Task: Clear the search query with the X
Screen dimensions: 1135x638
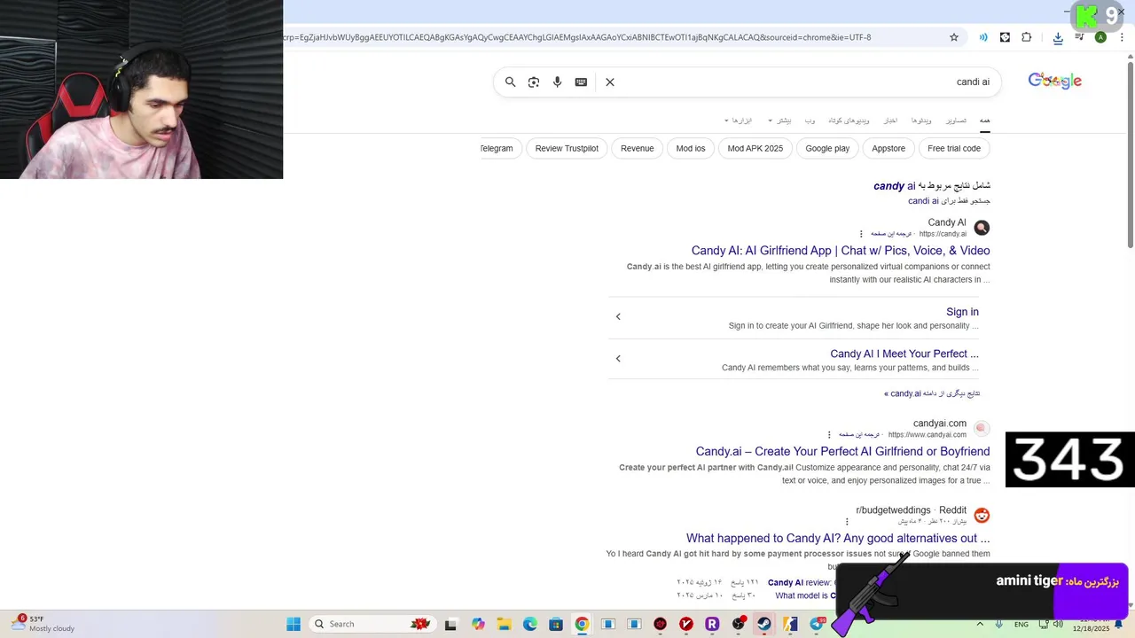Action: coord(610,82)
